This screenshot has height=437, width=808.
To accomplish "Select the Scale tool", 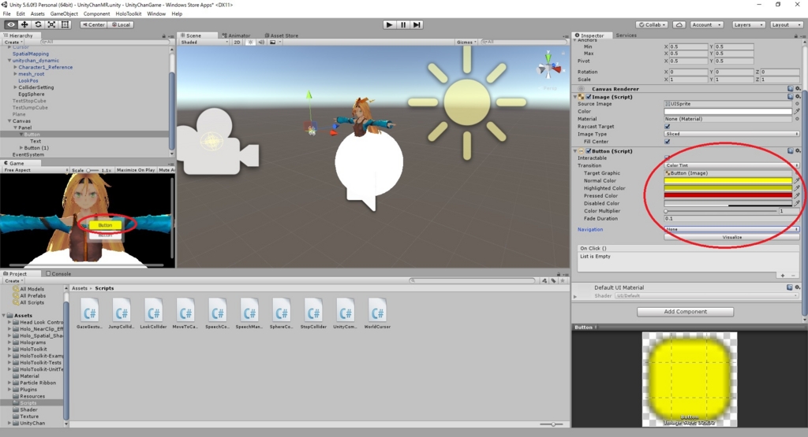I will tap(51, 24).
